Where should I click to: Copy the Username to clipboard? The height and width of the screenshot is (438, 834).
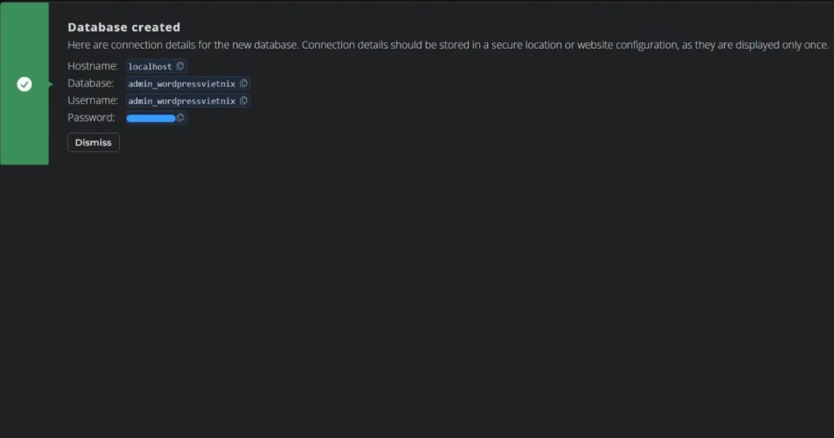coord(244,101)
